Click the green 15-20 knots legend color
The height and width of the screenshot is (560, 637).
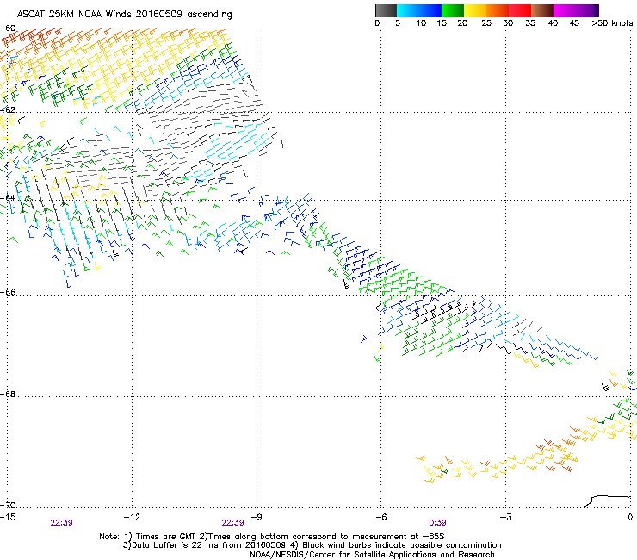[453, 10]
